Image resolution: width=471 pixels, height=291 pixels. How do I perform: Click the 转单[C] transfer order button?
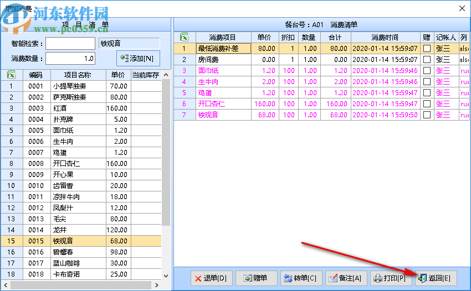click(301, 278)
